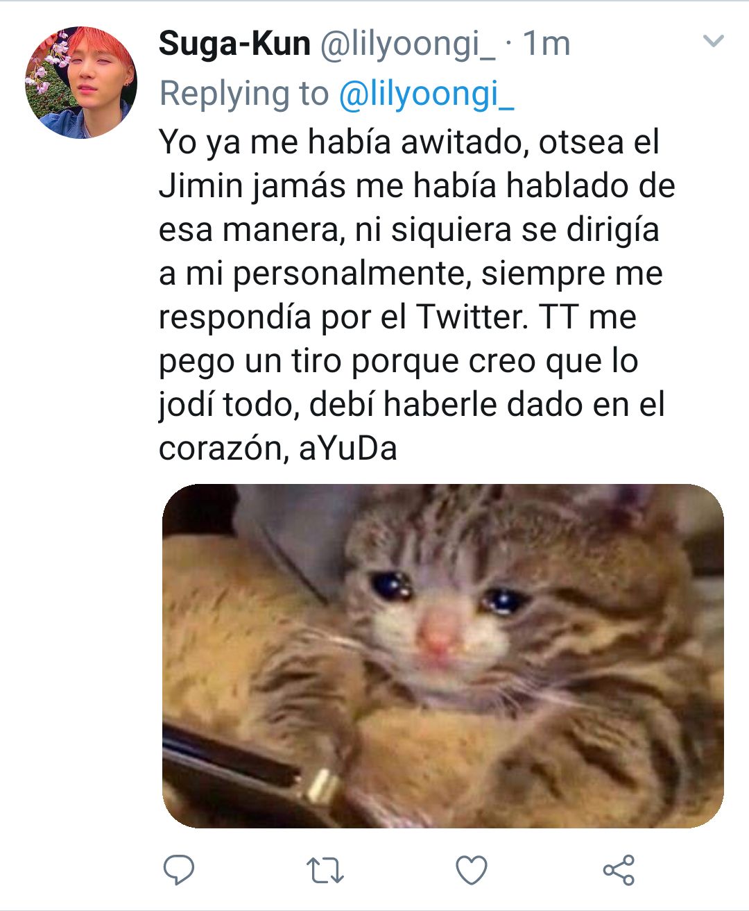Tap the line 'Jimin jamás me había hablado de'

click(417, 186)
